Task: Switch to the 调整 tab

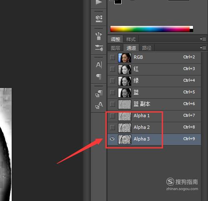Action: (x=115, y=39)
